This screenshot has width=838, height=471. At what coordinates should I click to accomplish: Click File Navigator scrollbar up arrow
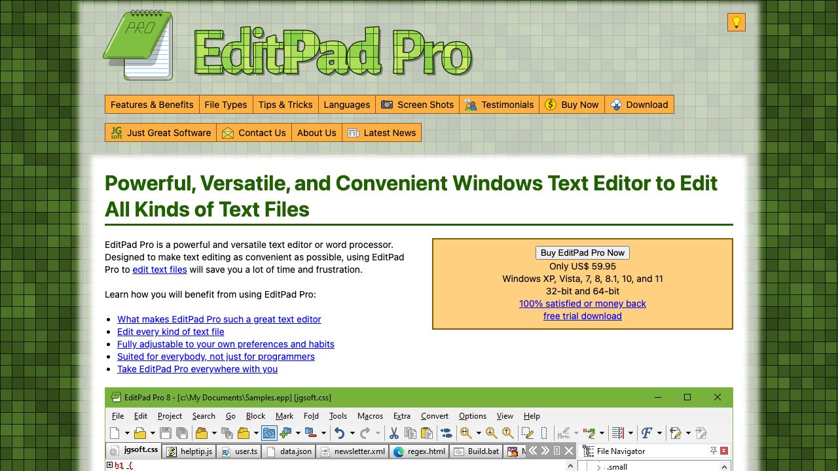pyautogui.click(x=724, y=466)
